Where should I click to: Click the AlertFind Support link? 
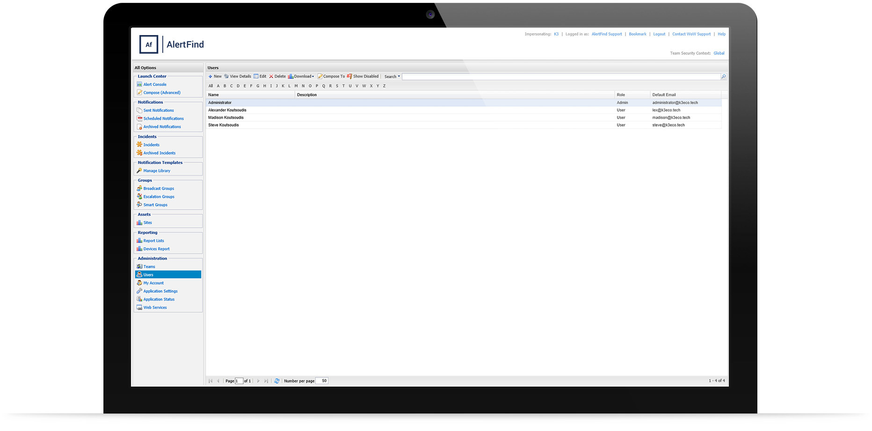pos(607,34)
